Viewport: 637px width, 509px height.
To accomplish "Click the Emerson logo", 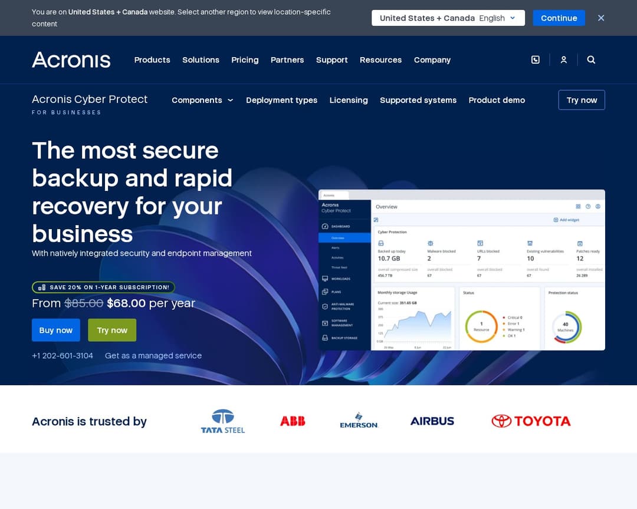I will (x=359, y=421).
